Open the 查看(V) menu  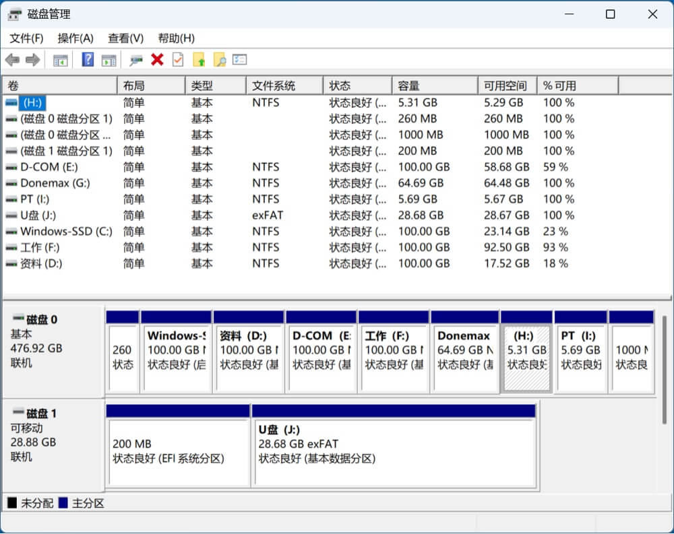pyautogui.click(x=125, y=38)
